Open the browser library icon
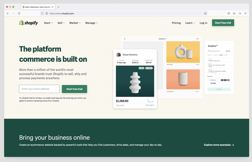The width and height of the screenshot is (252, 162). [x=234, y=14]
